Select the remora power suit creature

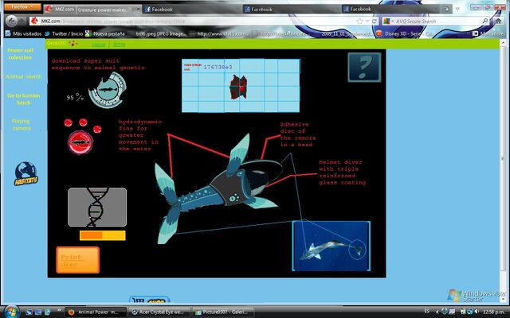[x=218, y=190]
